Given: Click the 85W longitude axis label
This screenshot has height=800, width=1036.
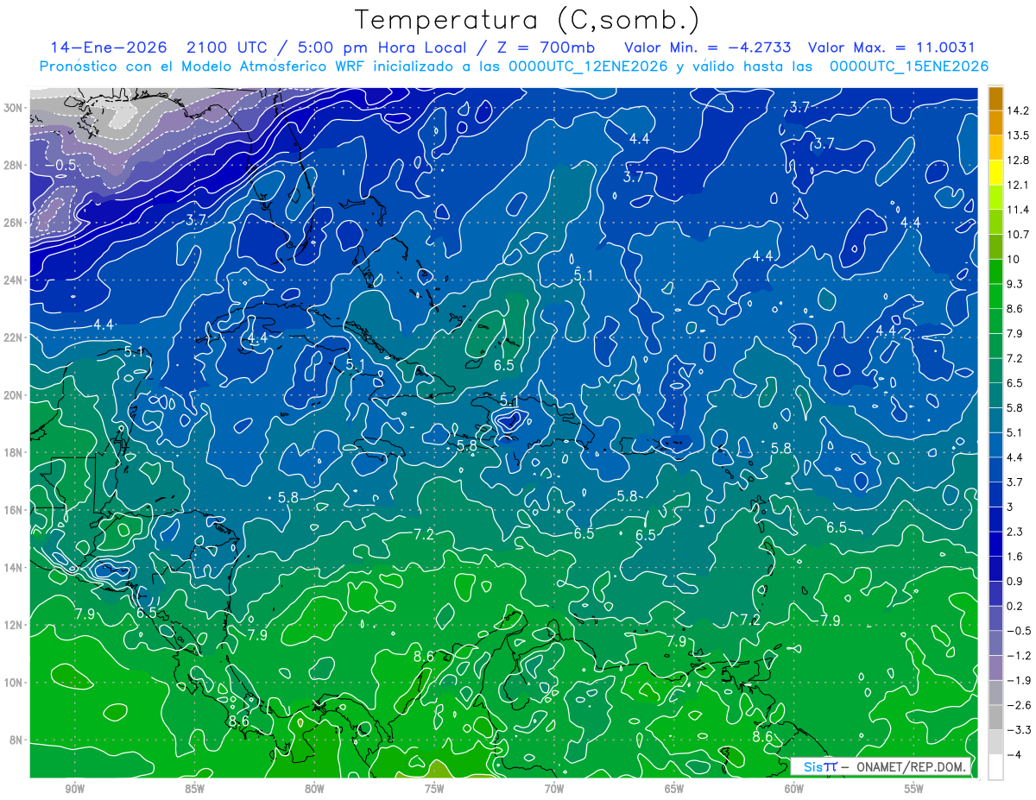Looking at the screenshot, I should click(x=194, y=790).
